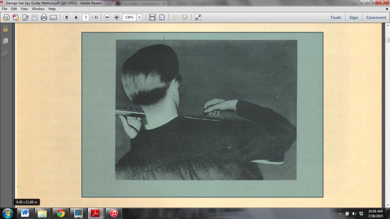Open the Sign pane
Screen dimensions: 390x219
[x=354, y=18]
